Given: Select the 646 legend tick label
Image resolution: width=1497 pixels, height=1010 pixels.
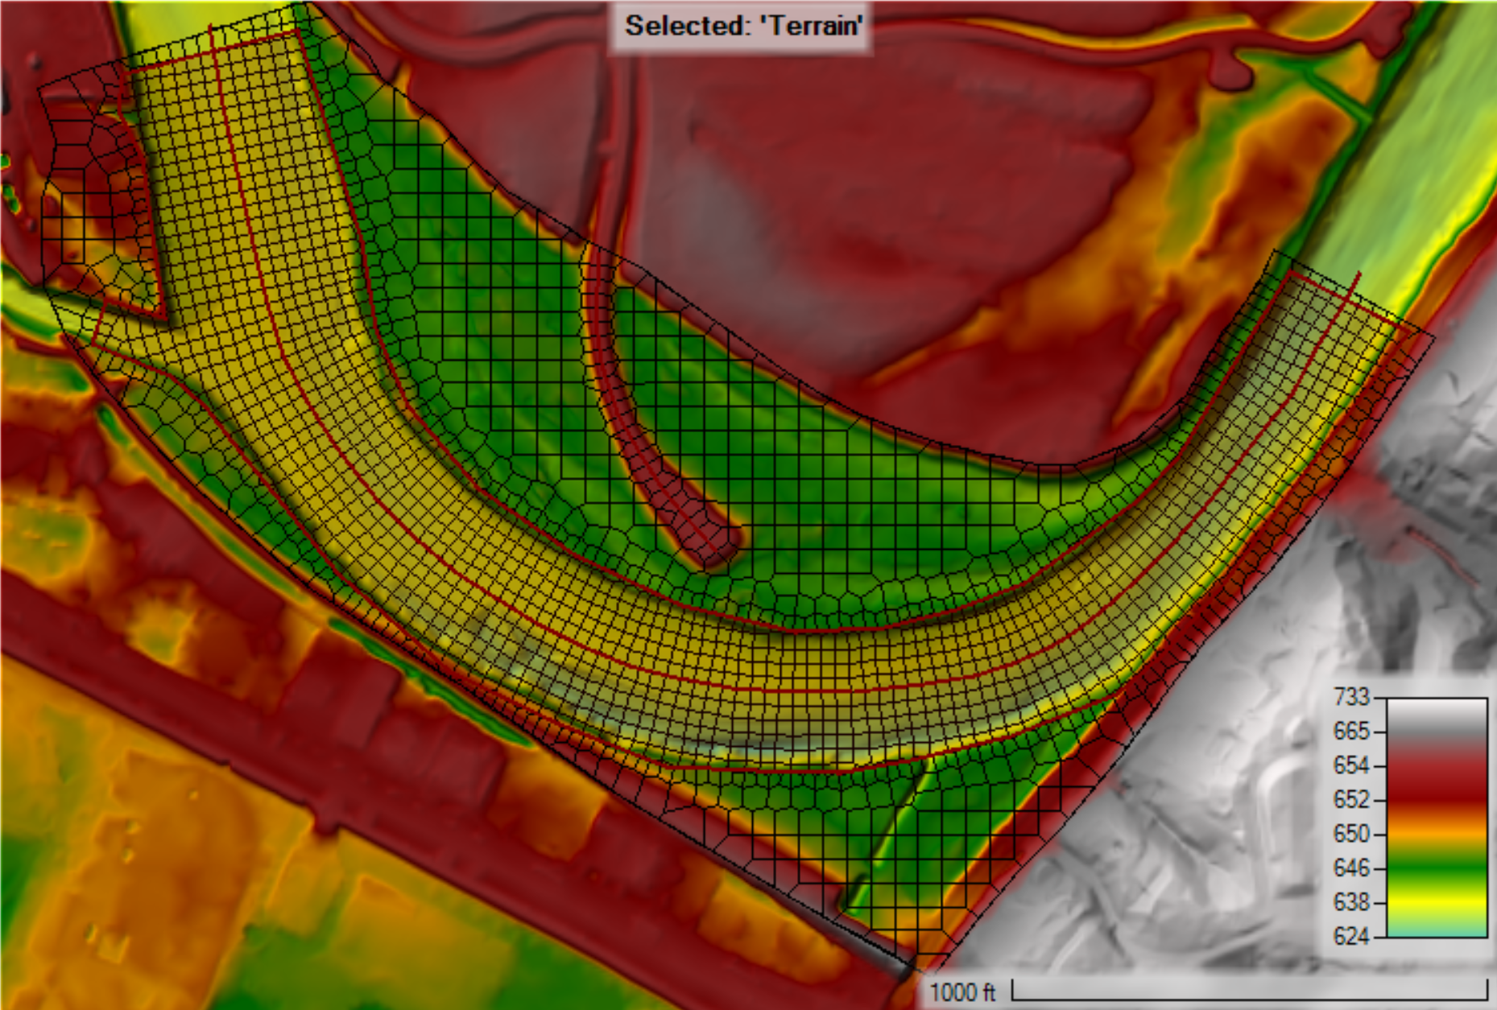Looking at the screenshot, I should coord(1351,868).
